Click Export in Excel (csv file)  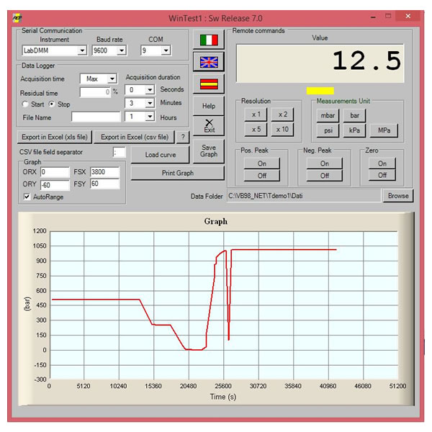(x=135, y=137)
